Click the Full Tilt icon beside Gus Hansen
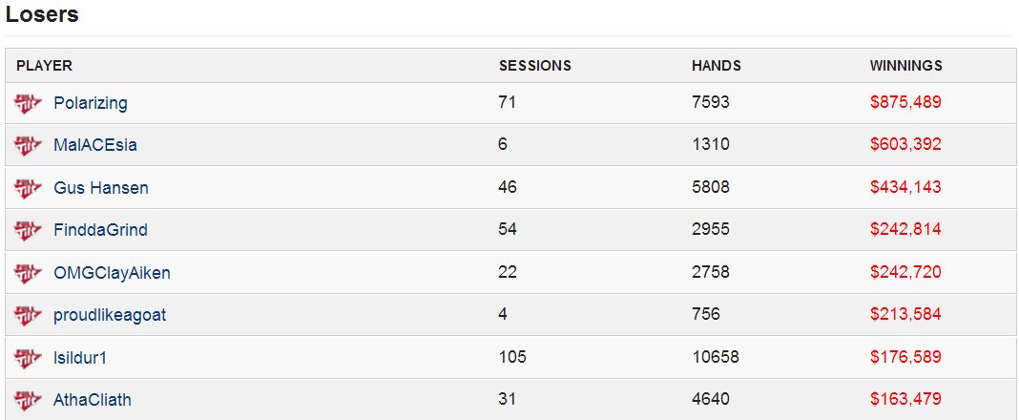This screenshot has width=1019, height=420. click(x=28, y=189)
